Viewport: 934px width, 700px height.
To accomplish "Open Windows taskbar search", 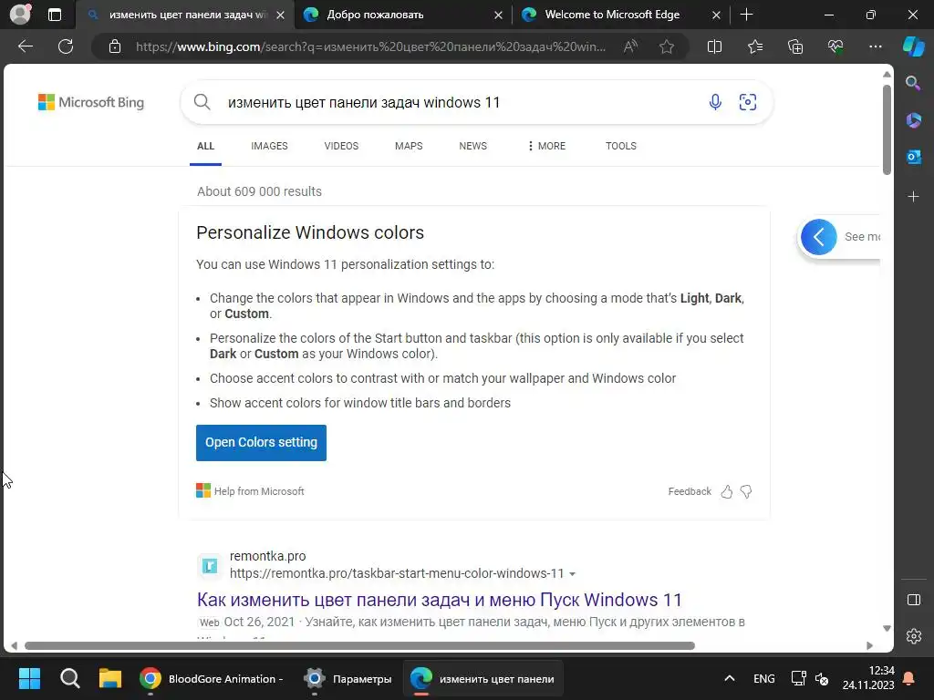I will [69, 678].
